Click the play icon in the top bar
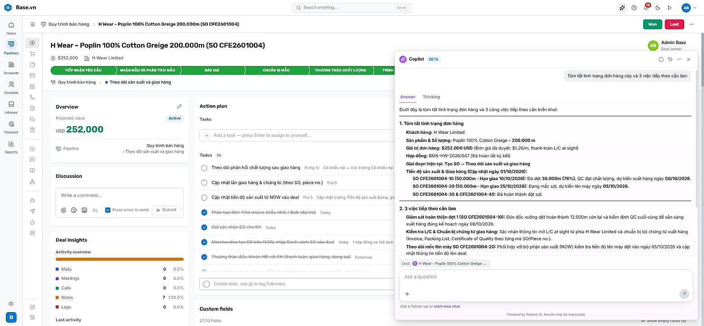The width and height of the screenshot is (704, 326). tap(670, 8)
